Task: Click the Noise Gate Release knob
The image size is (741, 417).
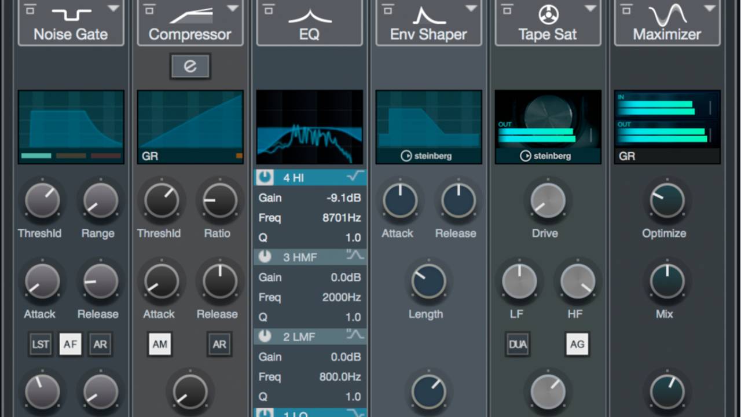Action: 101,281
